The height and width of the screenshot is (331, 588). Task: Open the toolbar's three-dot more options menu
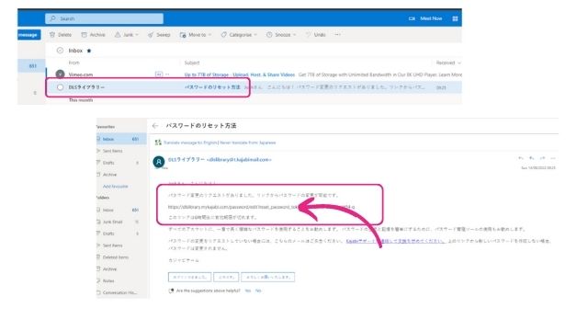point(337,35)
